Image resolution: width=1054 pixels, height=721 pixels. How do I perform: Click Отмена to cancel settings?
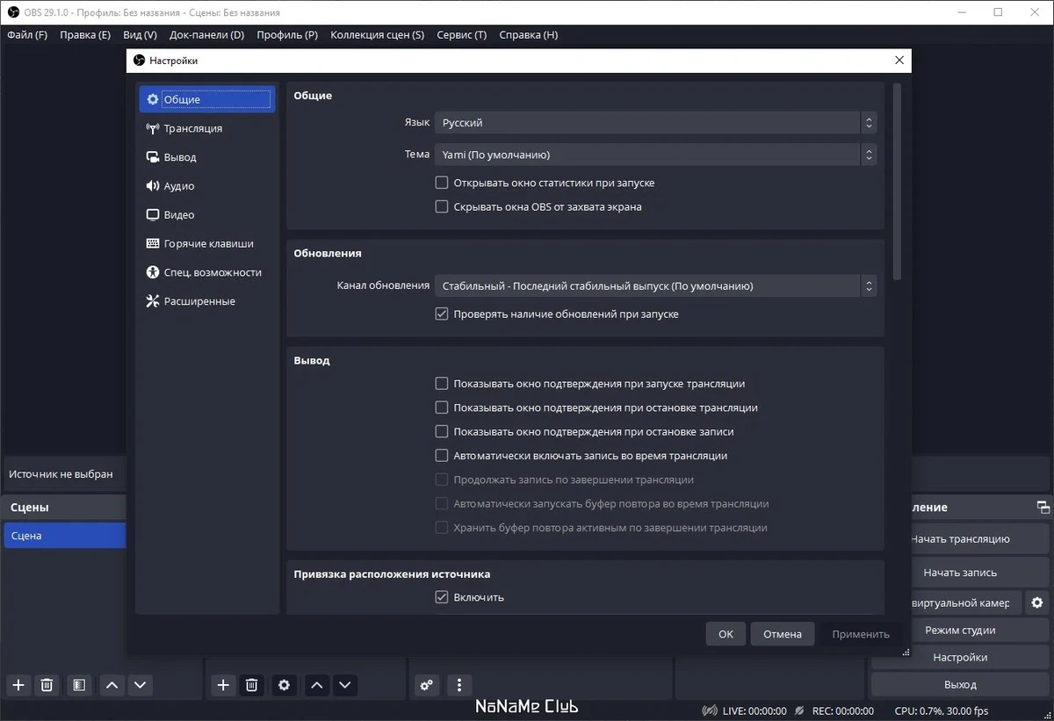(x=782, y=634)
